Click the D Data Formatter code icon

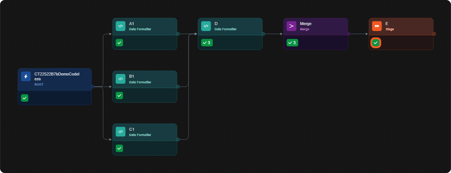206,26
